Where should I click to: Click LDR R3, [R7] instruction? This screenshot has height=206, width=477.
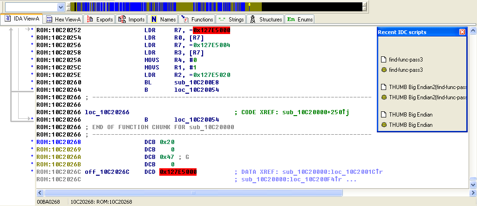coord(174,53)
